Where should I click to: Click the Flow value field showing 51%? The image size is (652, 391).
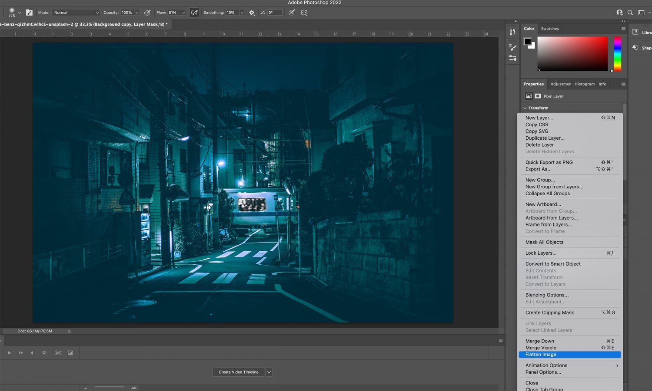click(x=174, y=13)
